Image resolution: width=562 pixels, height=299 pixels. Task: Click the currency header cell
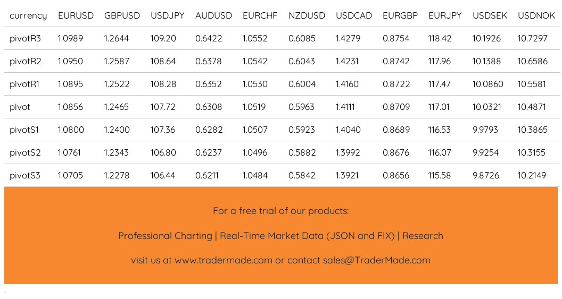tap(28, 16)
